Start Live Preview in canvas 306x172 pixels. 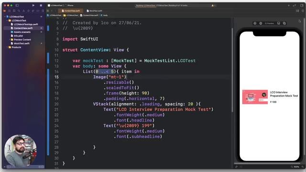pyautogui.click(x=255, y=23)
